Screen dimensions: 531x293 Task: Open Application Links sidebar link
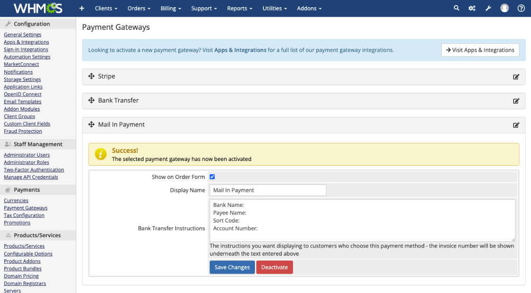pyautogui.click(x=23, y=87)
